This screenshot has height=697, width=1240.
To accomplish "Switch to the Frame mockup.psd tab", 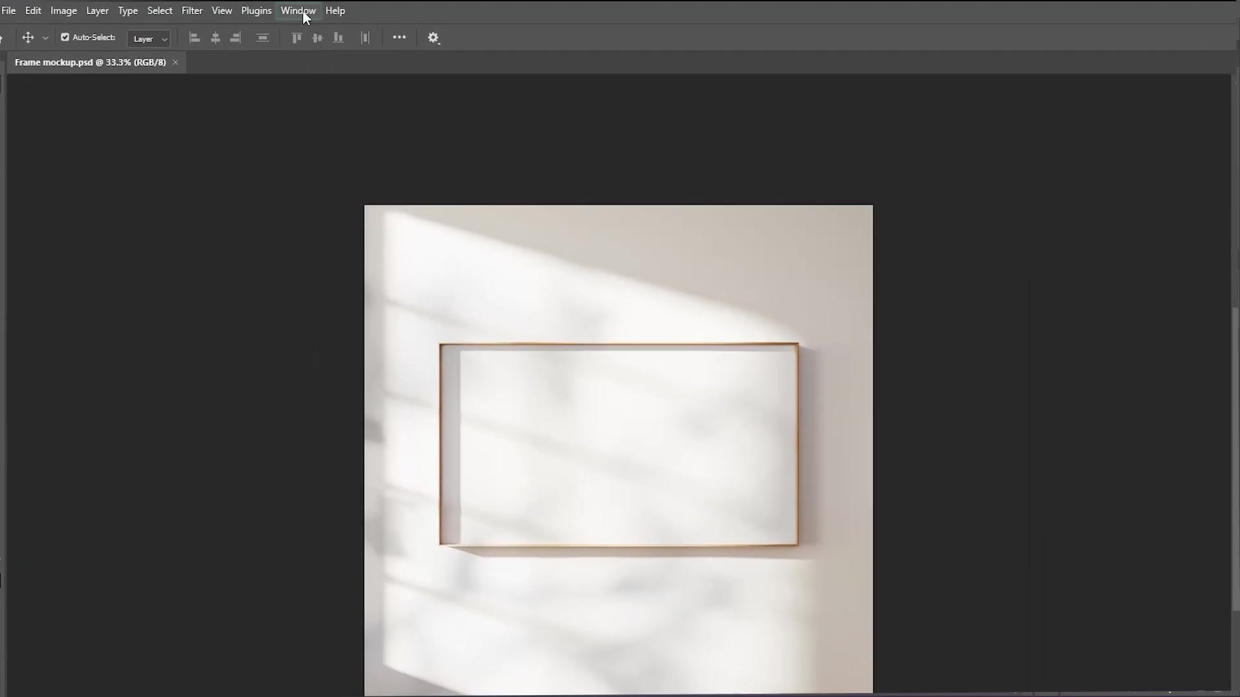I will (90, 62).
